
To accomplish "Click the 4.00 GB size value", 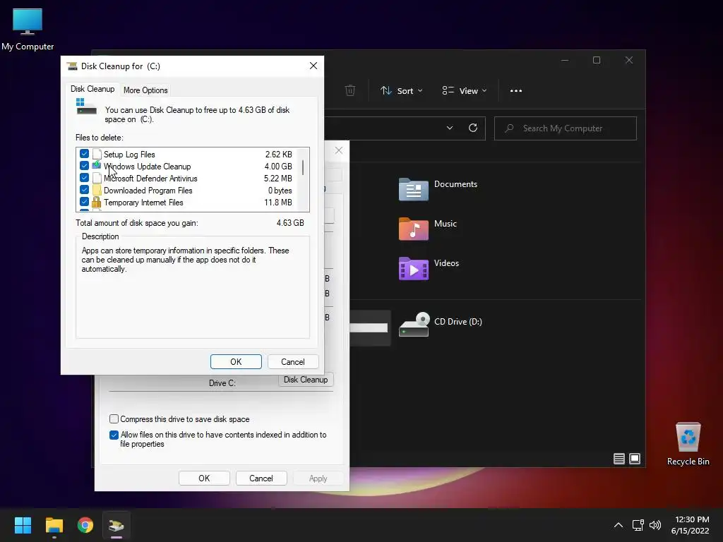I will click(278, 167).
